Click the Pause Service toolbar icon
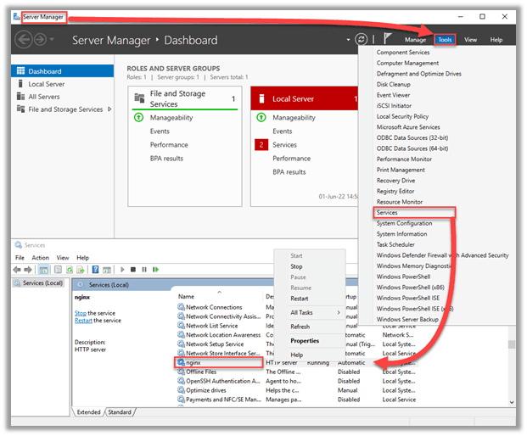 point(144,270)
